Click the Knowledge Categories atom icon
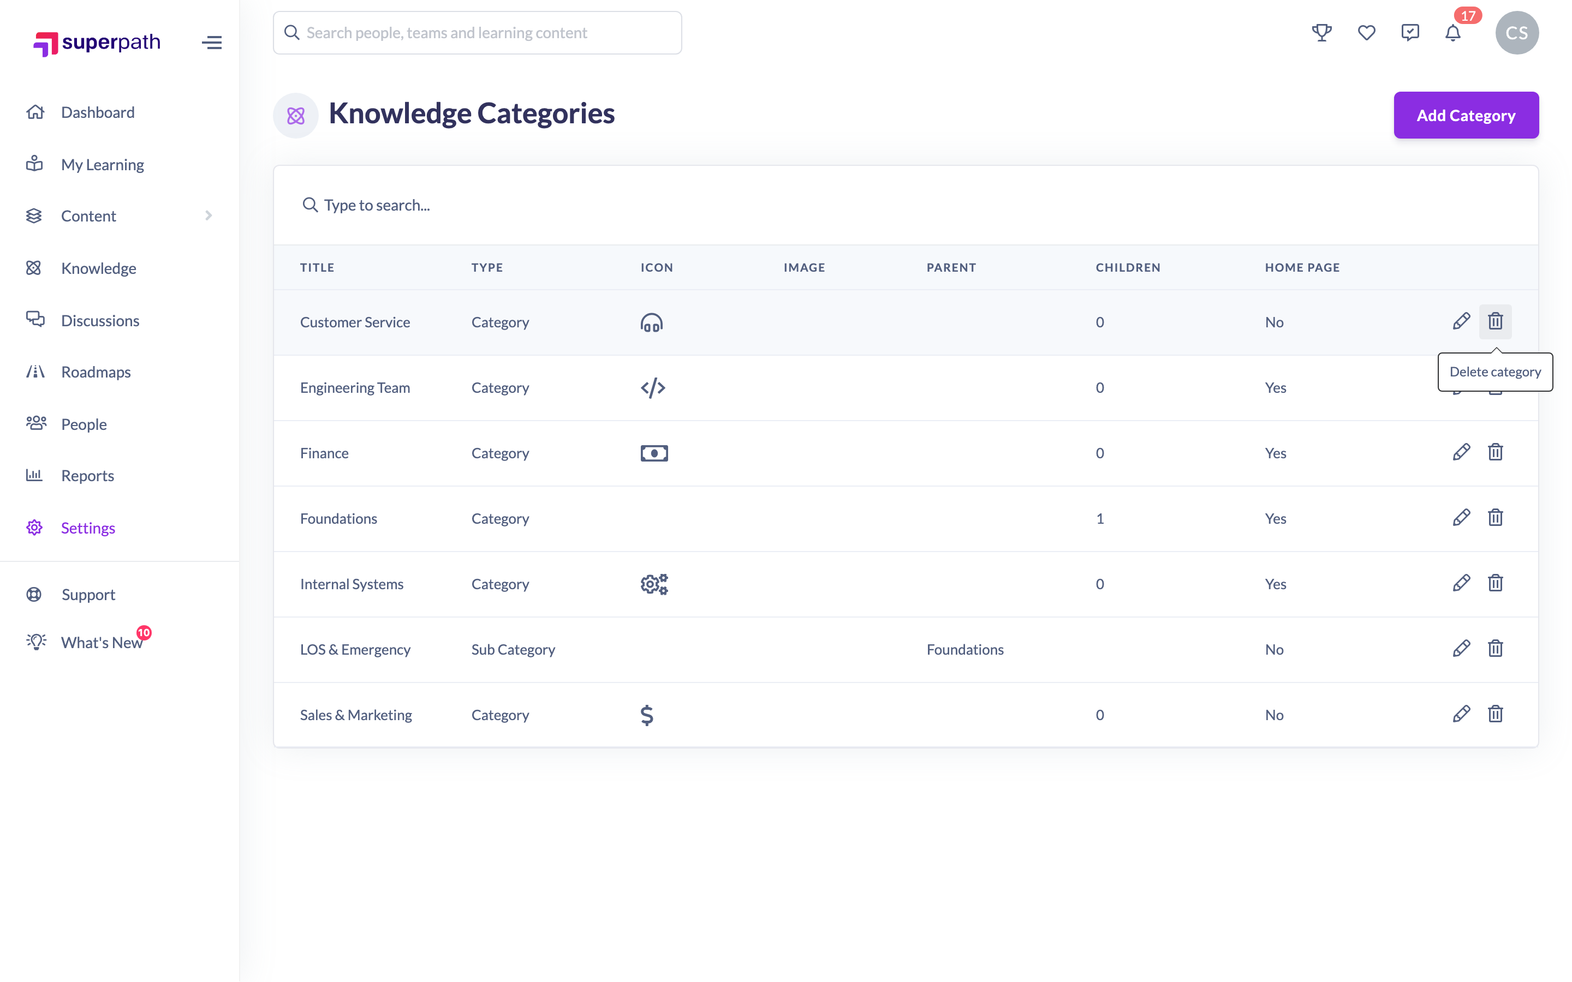Image resolution: width=1572 pixels, height=982 pixels. click(x=295, y=115)
